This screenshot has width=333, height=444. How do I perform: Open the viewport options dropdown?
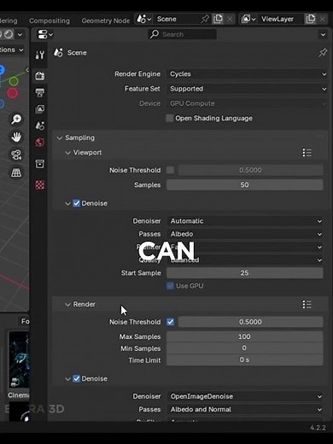tap(11, 50)
